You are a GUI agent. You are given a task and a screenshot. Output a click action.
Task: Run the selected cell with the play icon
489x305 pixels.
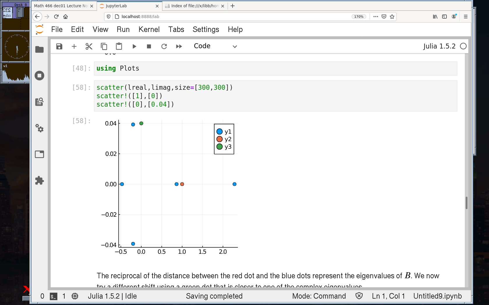pyautogui.click(x=134, y=46)
